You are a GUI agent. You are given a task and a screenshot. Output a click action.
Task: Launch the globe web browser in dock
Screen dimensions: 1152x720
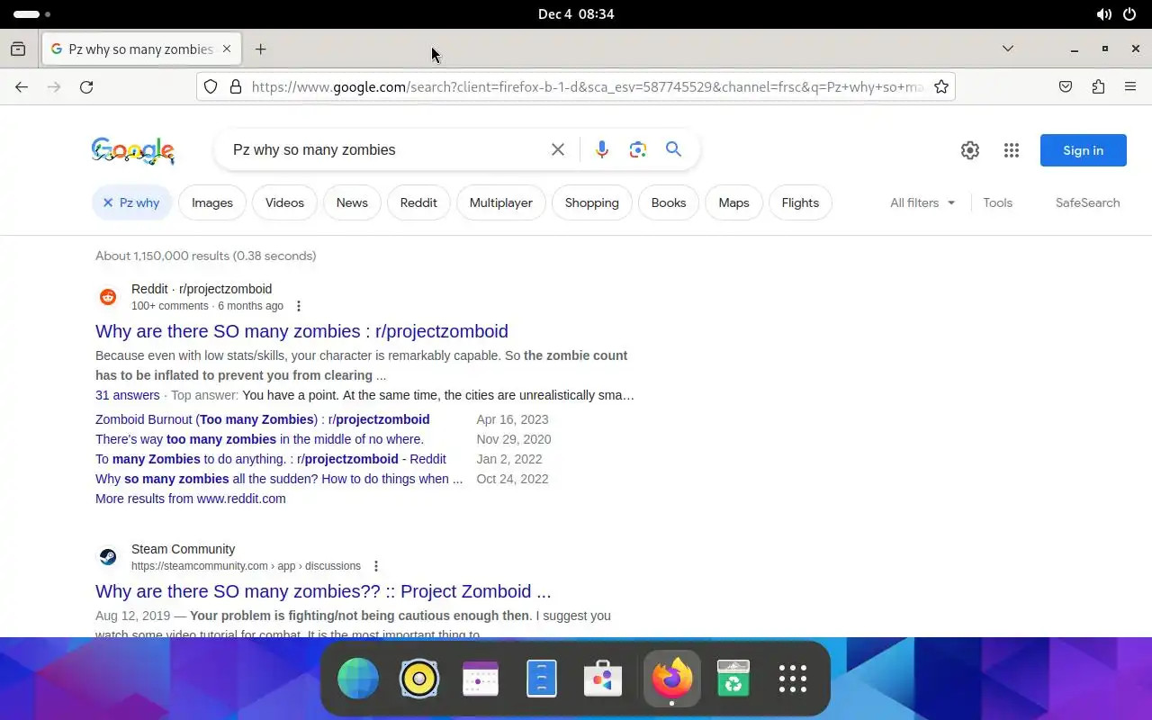[x=358, y=679]
